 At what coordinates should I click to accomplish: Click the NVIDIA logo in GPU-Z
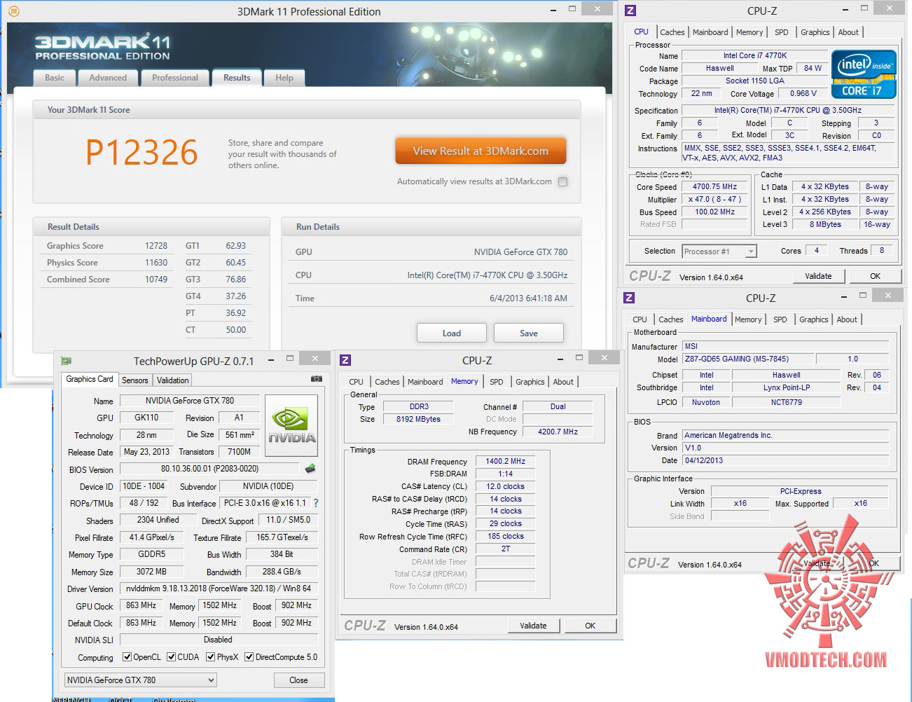(x=292, y=426)
